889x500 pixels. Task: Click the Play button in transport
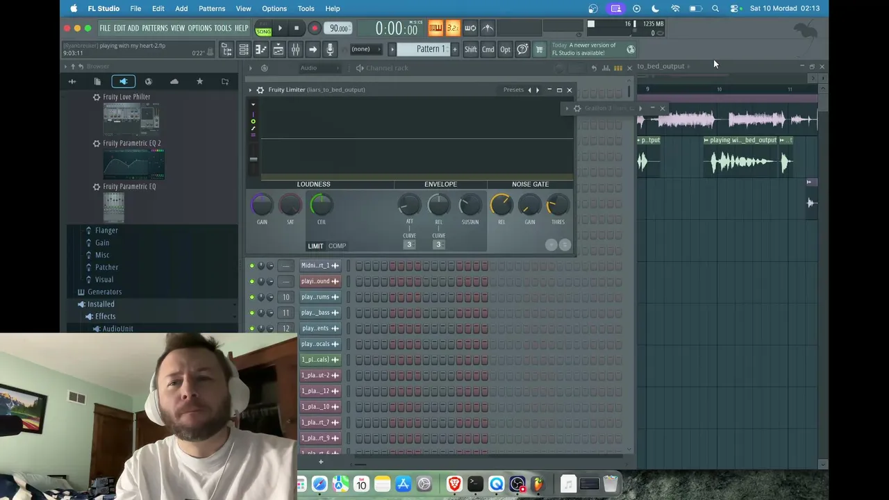[280, 28]
